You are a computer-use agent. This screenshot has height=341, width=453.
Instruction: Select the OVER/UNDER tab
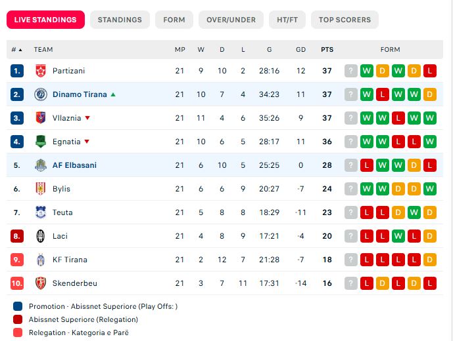click(x=231, y=20)
